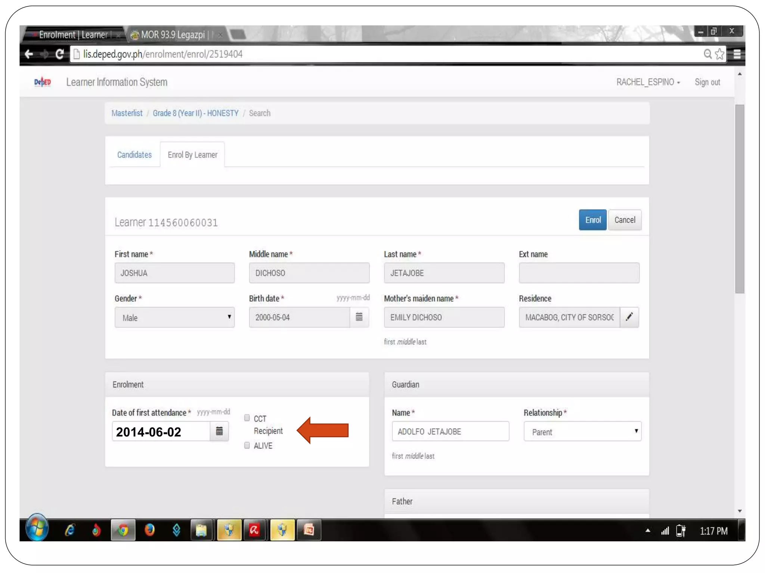Check the CCT Recipient checkbox
The width and height of the screenshot is (765, 573).
[x=247, y=418]
